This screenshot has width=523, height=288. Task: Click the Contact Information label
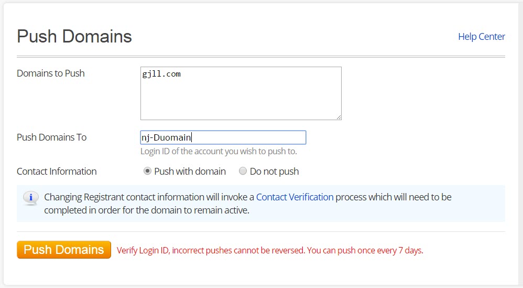[x=57, y=172]
